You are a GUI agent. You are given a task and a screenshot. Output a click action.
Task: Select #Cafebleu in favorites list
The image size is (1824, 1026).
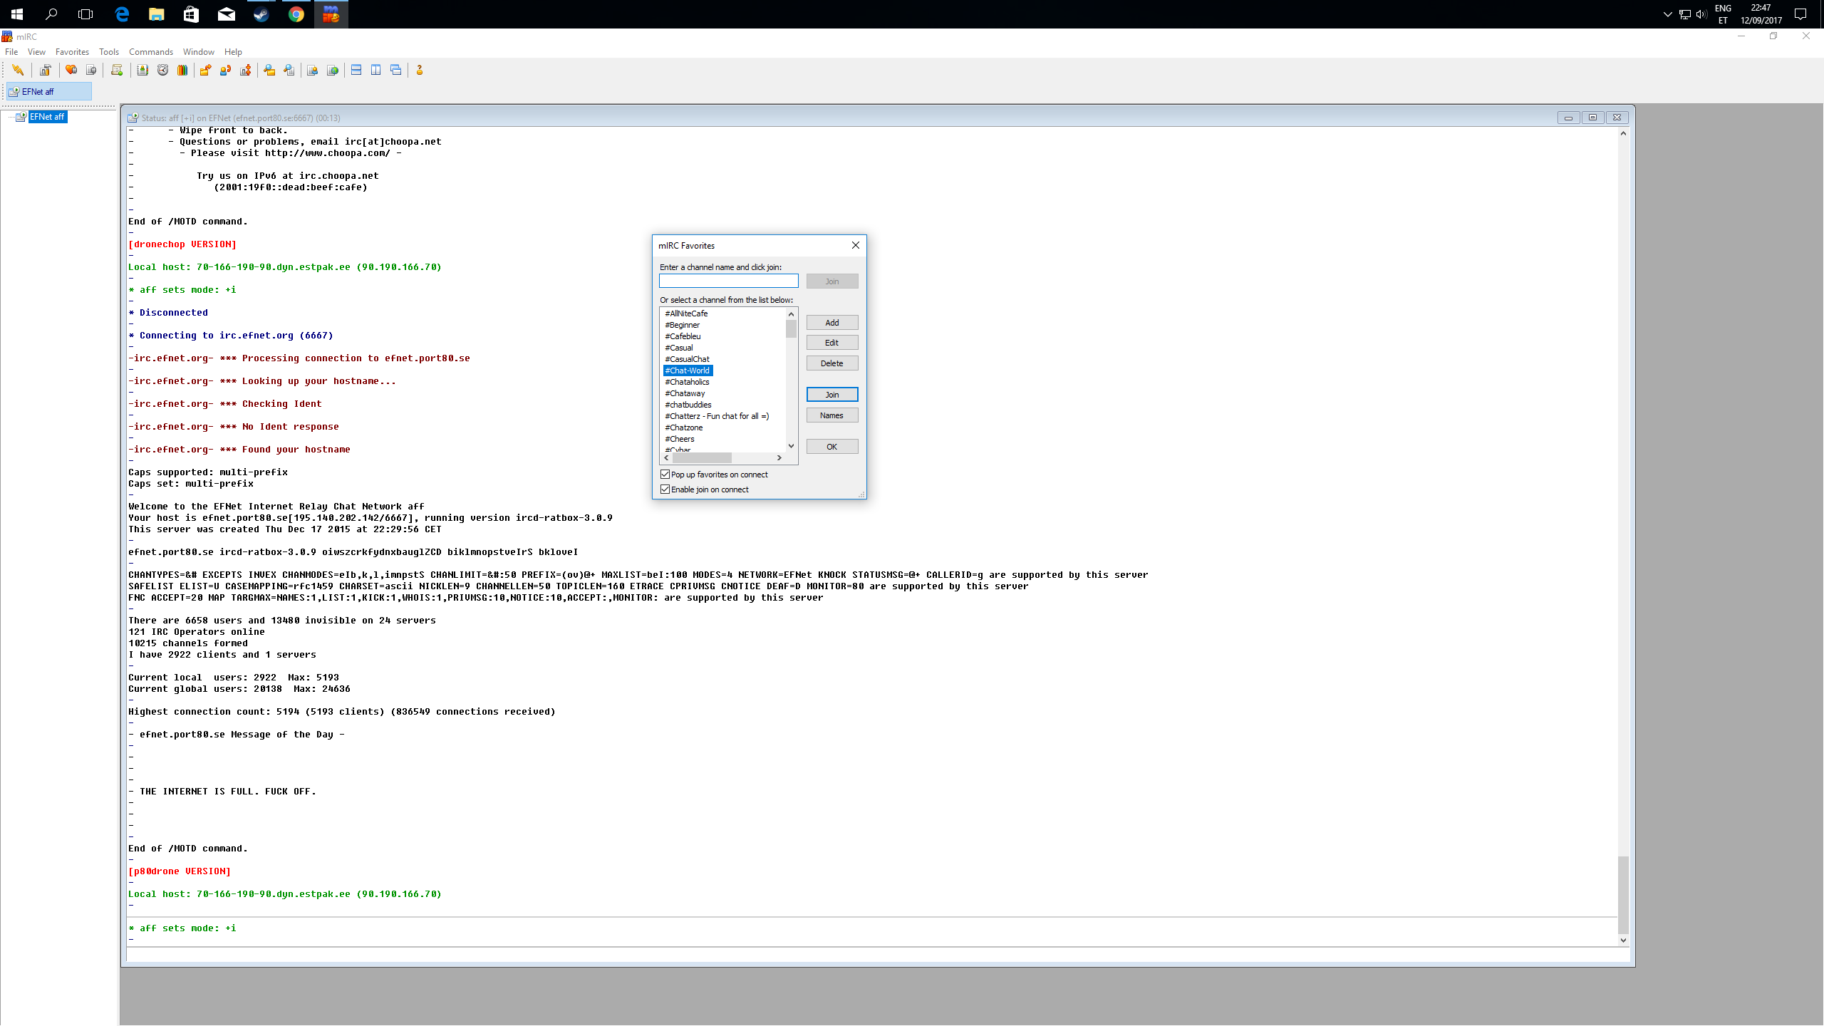(683, 336)
